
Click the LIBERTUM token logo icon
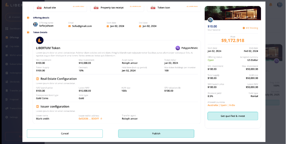[x=40, y=40]
